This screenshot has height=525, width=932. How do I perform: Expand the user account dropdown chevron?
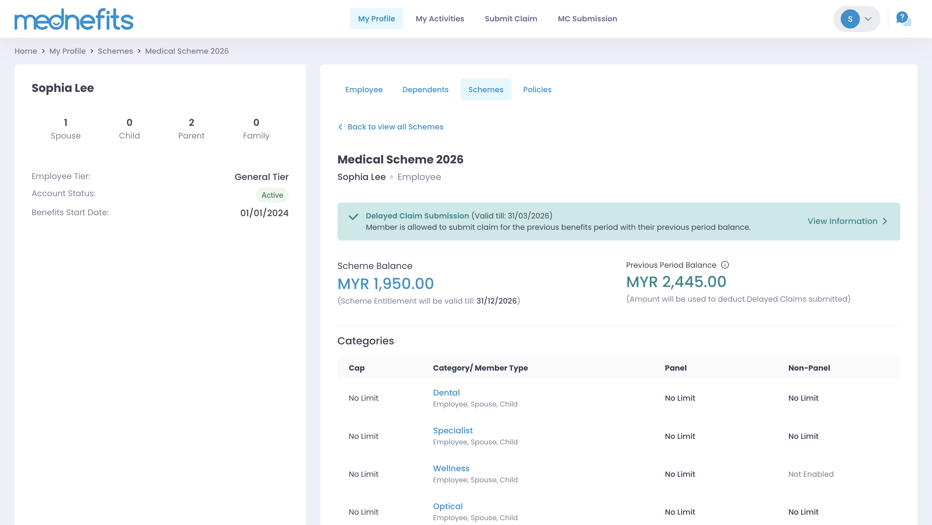tap(868, 19)
